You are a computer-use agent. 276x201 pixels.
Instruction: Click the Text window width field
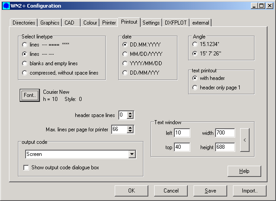coord(225,133)
